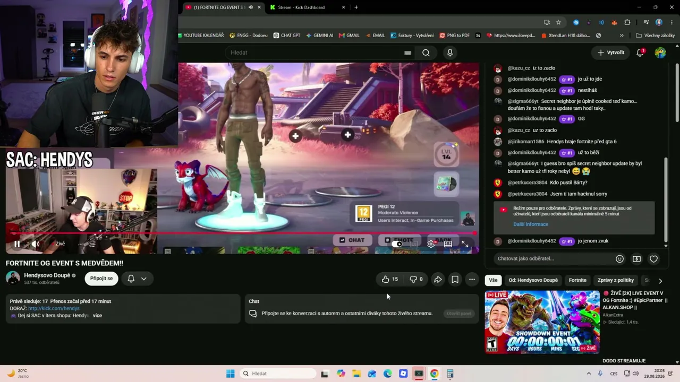Open a new browser tab
Image resolution: width=680 pixels, height=382 pixels.
coord(356,7)
